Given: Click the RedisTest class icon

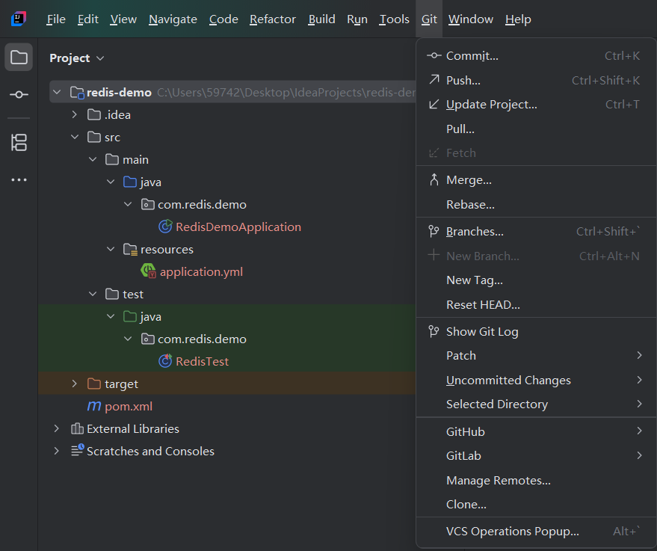Looking at the screenshot, I should [165, 361].
